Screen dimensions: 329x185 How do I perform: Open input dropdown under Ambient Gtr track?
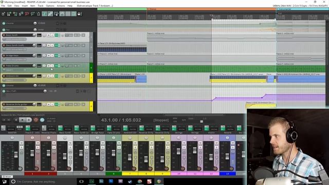(x=14, y=80)
